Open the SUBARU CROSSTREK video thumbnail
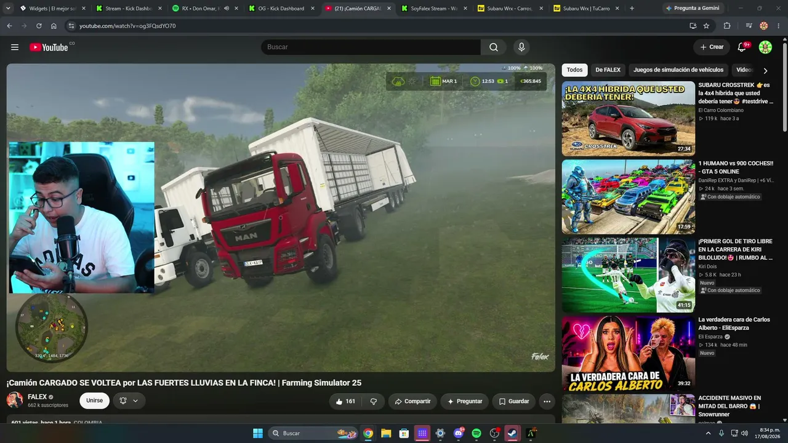The image size is (788, 443). [628, 119]
